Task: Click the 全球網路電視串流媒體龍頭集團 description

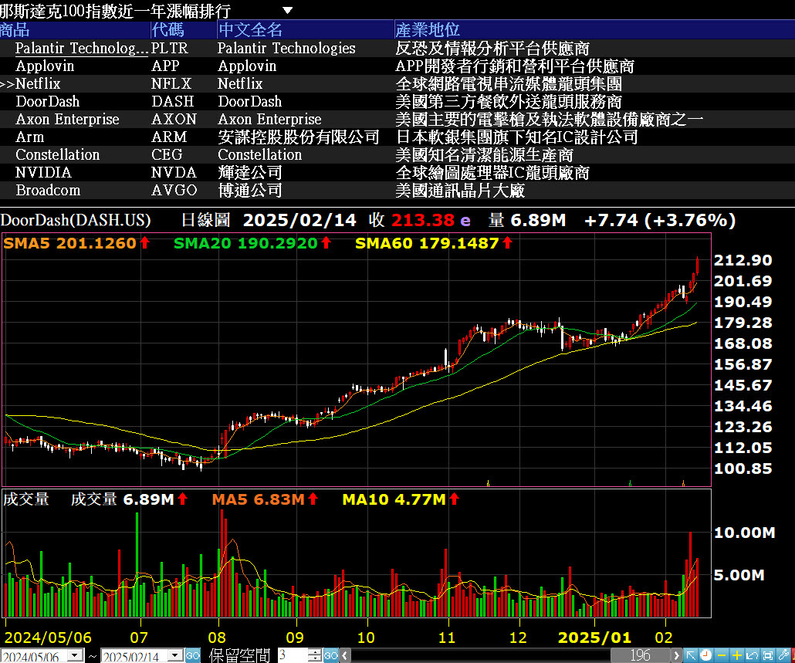Action: point(509,83)
